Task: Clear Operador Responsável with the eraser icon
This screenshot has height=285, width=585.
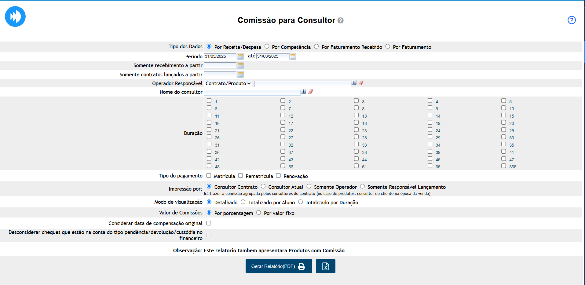Action: 361,83
